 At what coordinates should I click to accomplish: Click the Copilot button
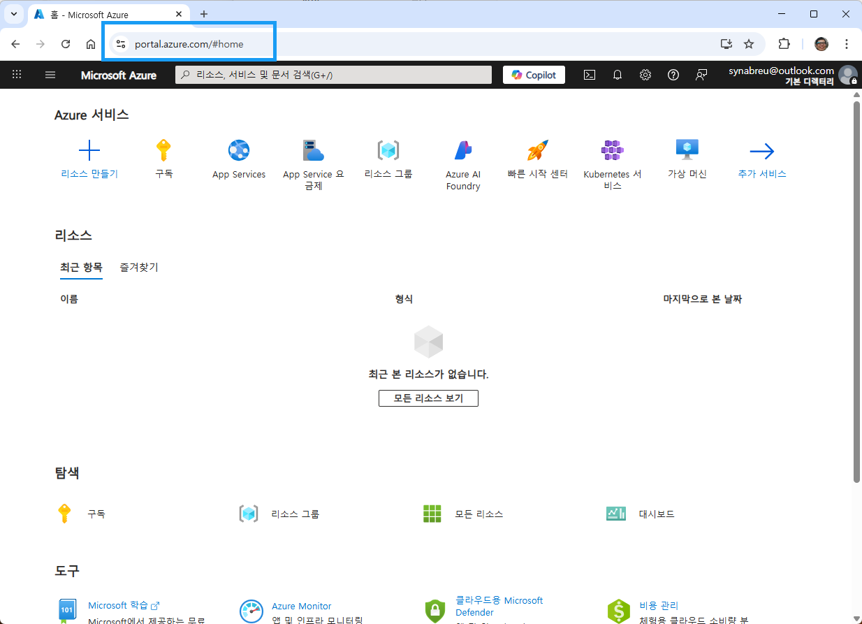pos(534,75)
